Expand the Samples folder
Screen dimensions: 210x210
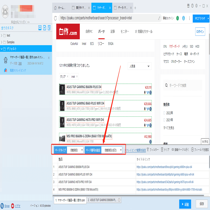tap(2, 42)
